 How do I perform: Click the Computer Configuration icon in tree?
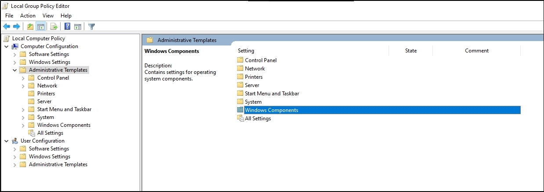point(15,46)
